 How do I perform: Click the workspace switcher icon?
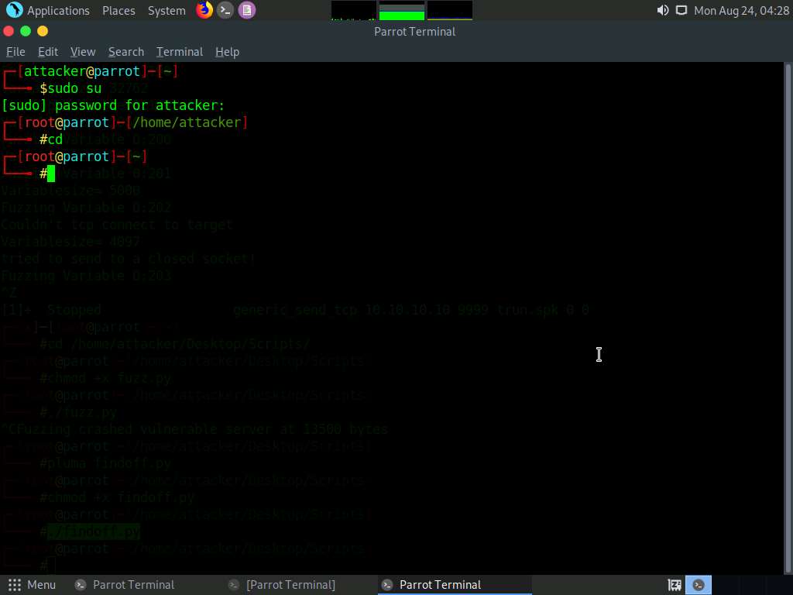[675, 585]
